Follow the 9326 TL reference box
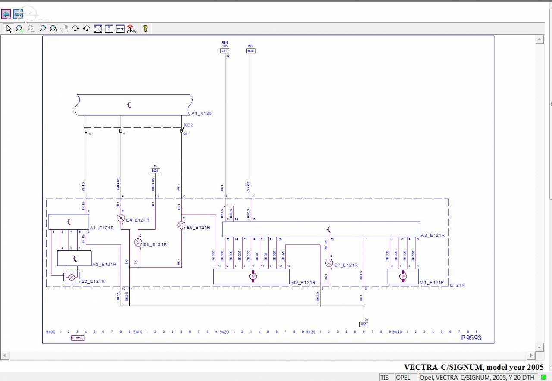Screen dimensions: 552x381 click(155, 171)
